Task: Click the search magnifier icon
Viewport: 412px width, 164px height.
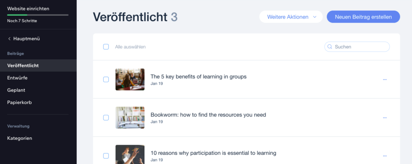Action: coord(330,47)
